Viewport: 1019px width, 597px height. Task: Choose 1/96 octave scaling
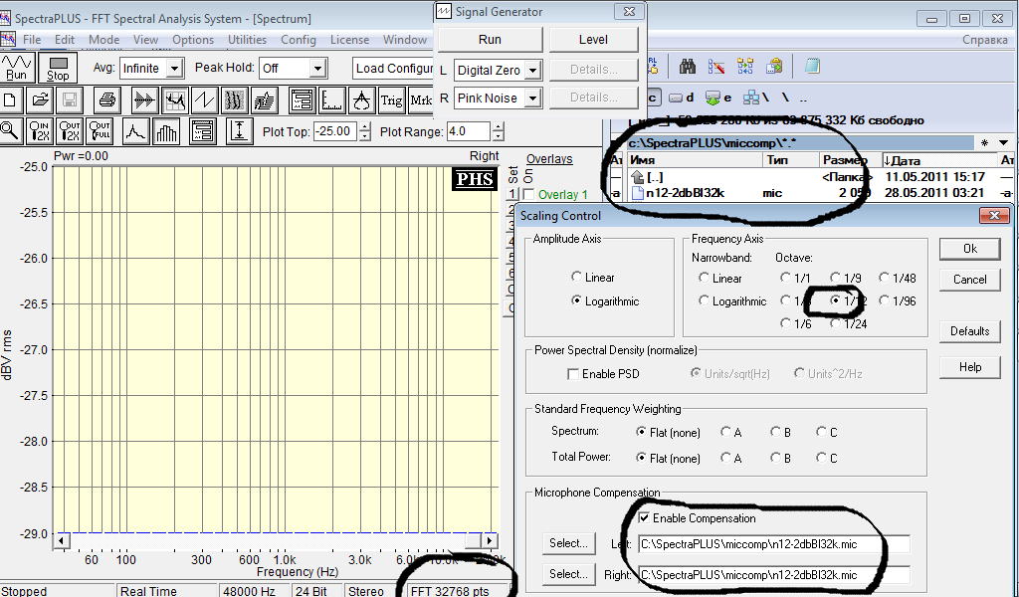(x=884, y=300)
